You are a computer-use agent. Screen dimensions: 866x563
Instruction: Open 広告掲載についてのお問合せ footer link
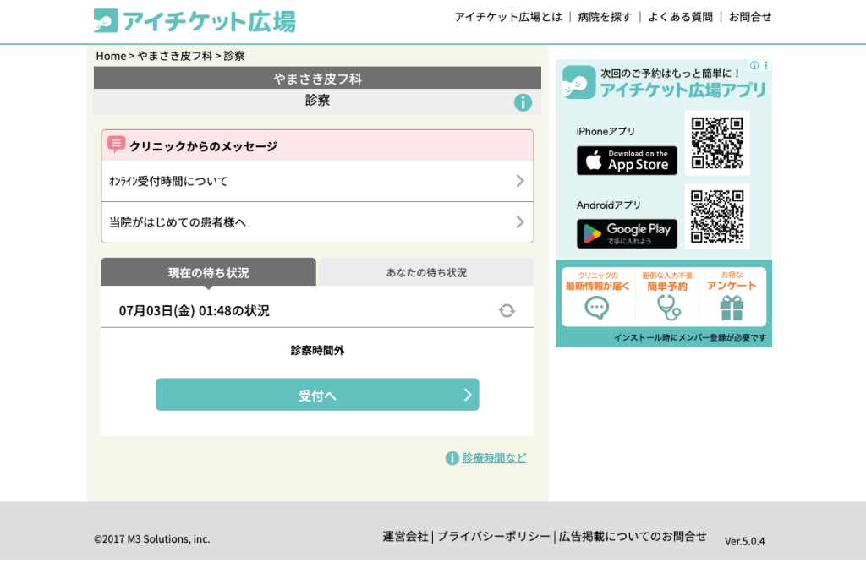[x=633, y=537]
